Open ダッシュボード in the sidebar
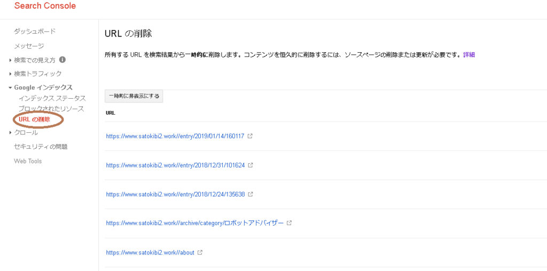This screenshot has width=547, height=271. coord(35,31)
